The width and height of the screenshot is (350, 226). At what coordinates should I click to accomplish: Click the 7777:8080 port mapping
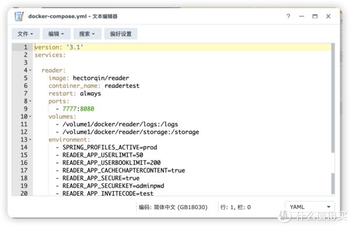point(78,109)
